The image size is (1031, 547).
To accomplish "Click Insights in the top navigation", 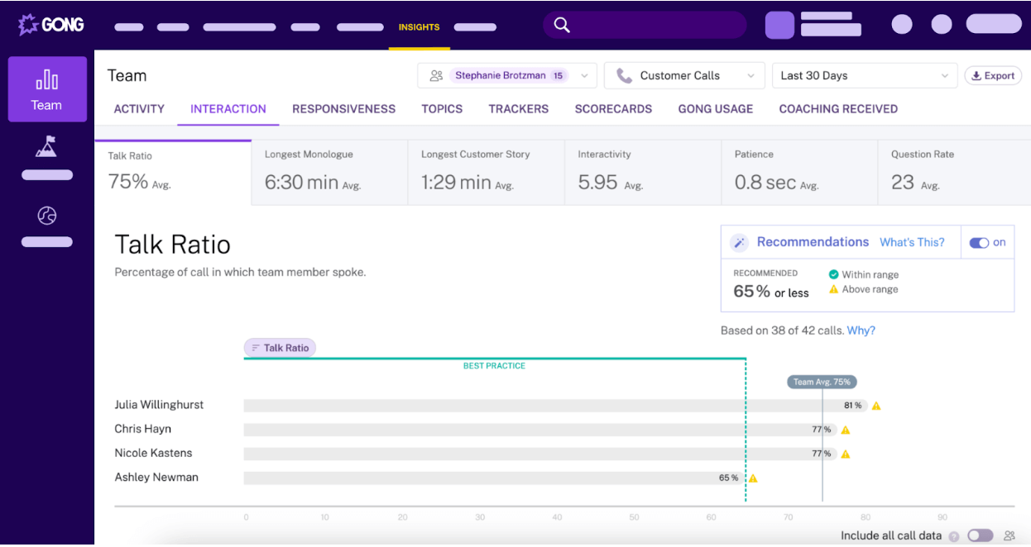I will pos(420,27).
